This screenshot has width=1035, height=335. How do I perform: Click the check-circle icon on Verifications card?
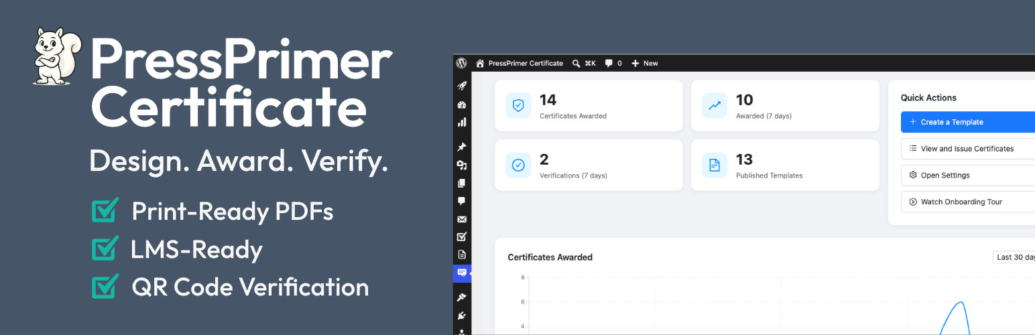tap(518, 165)
